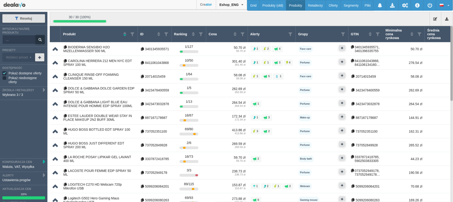Click the Resetuj filters button
The width and height of the screenshot is (453, 202).
point(24,18)
